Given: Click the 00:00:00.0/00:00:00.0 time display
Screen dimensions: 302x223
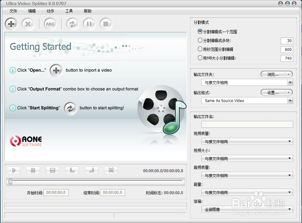Looking at the screenshot, I should (x=163, y=171).
